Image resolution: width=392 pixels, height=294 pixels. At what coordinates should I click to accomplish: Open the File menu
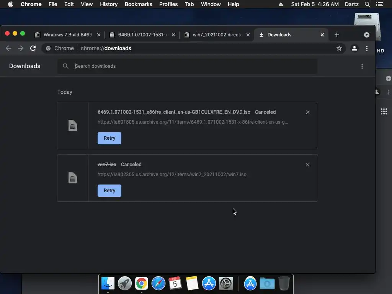click(53, 4)
